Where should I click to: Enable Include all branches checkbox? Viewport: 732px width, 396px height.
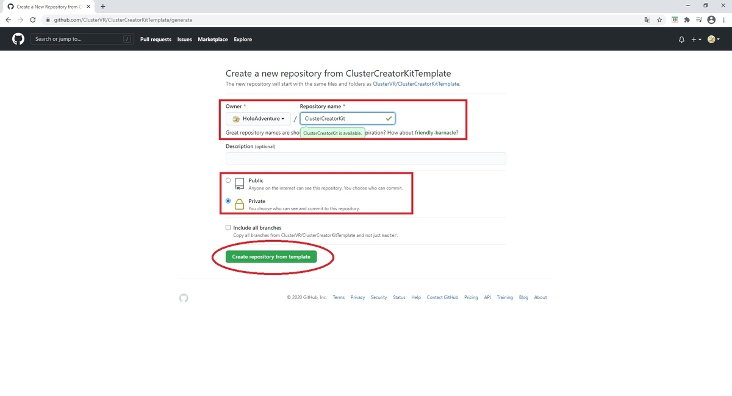[228, 227]
